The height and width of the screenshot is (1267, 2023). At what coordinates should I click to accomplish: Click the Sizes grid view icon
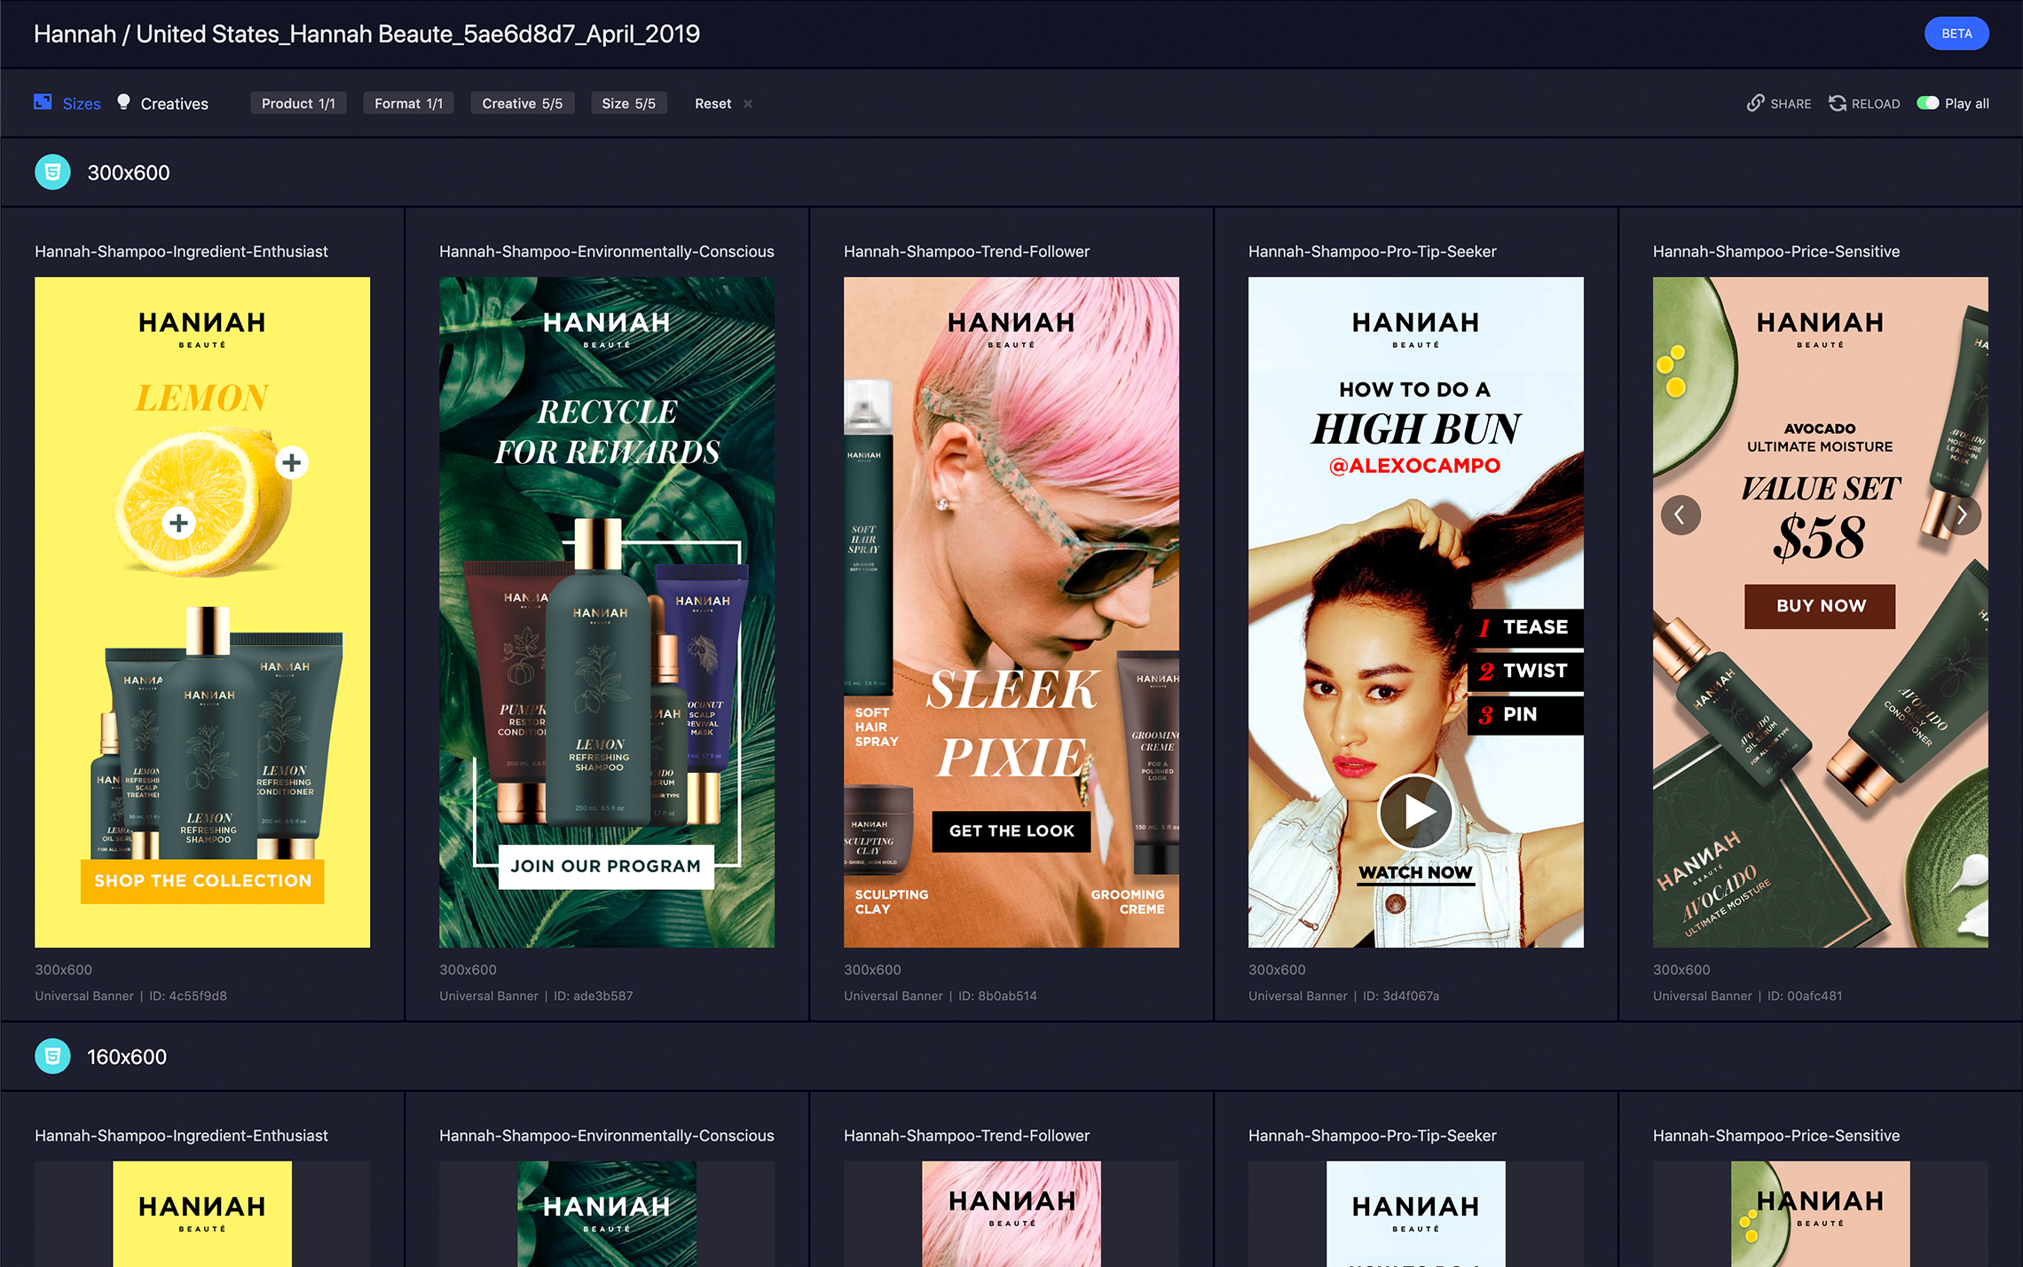click(x=42, y=102)
